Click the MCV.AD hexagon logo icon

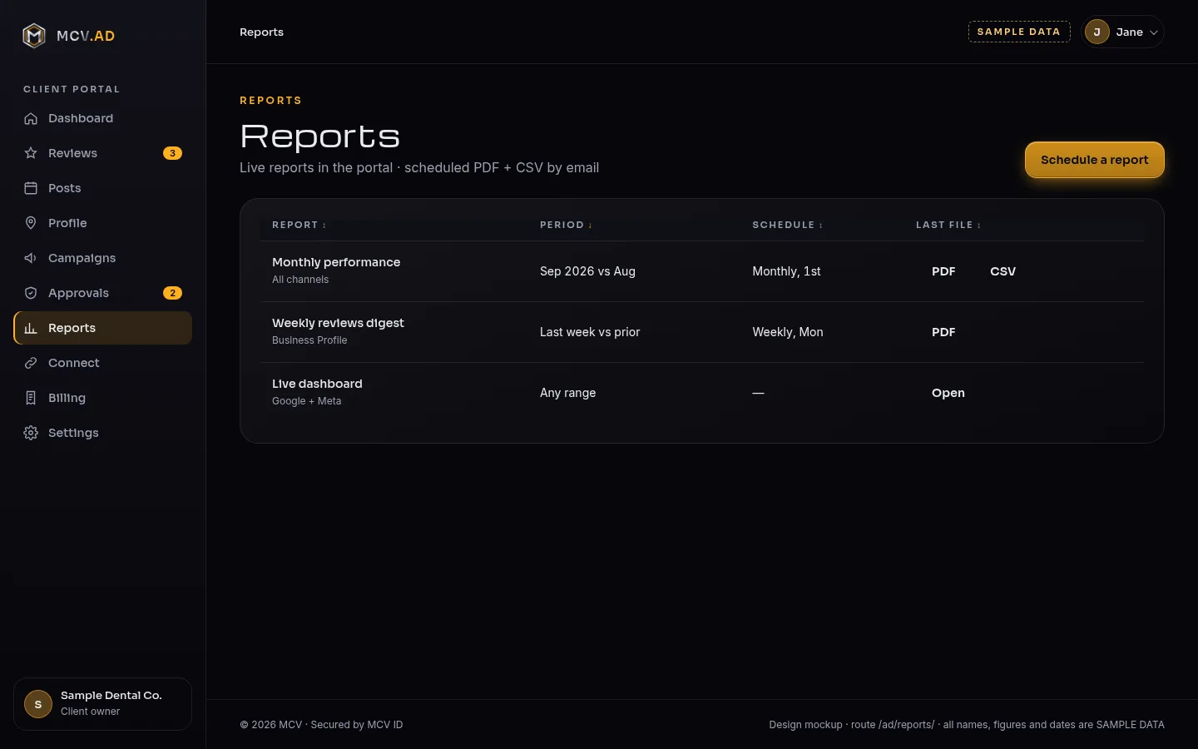pyautogui.click(x=34, y=36)
